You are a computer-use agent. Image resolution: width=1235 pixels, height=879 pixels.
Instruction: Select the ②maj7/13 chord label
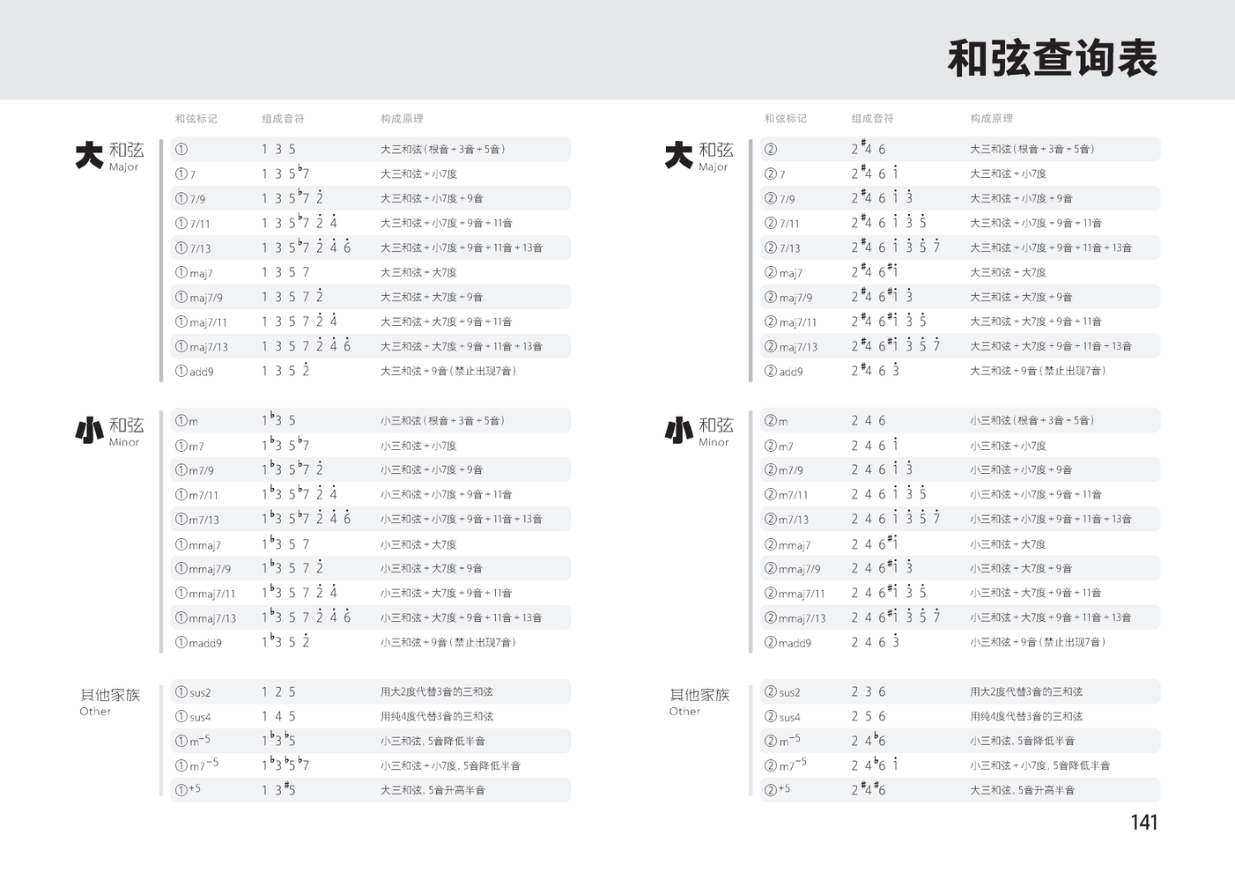tap(790, 347)
